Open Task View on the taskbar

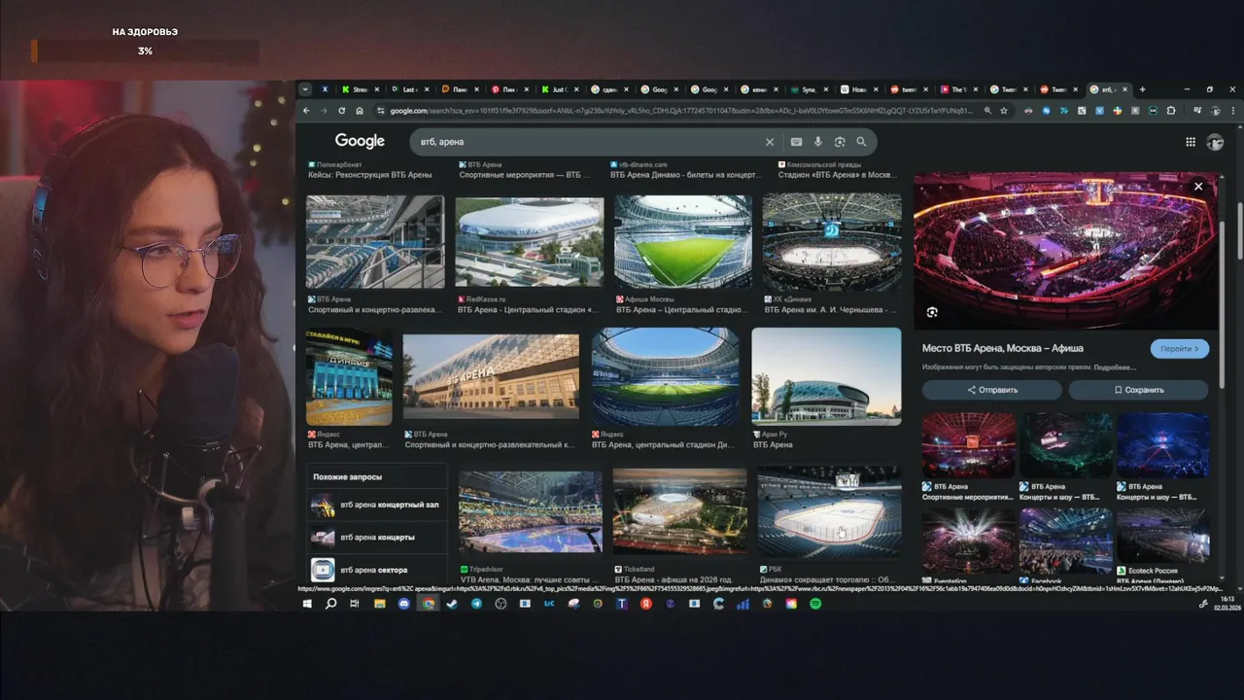(x=355, y=604)
